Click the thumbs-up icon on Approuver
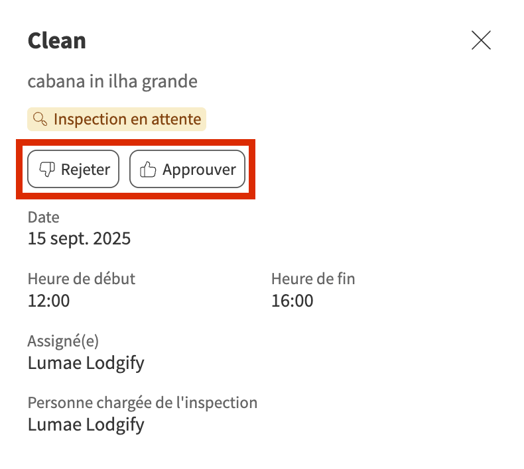Screen dimensions: 524x469 (147, 170)
